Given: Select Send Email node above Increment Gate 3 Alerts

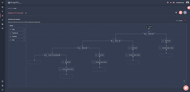Looking at the screenshot, I should [100, 55].
